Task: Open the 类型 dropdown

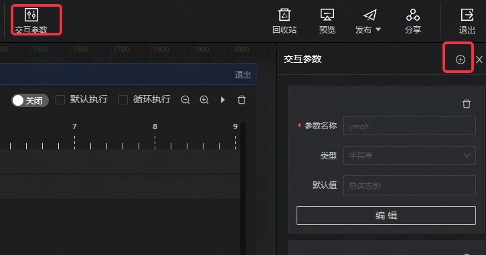Action: (410, 155)
